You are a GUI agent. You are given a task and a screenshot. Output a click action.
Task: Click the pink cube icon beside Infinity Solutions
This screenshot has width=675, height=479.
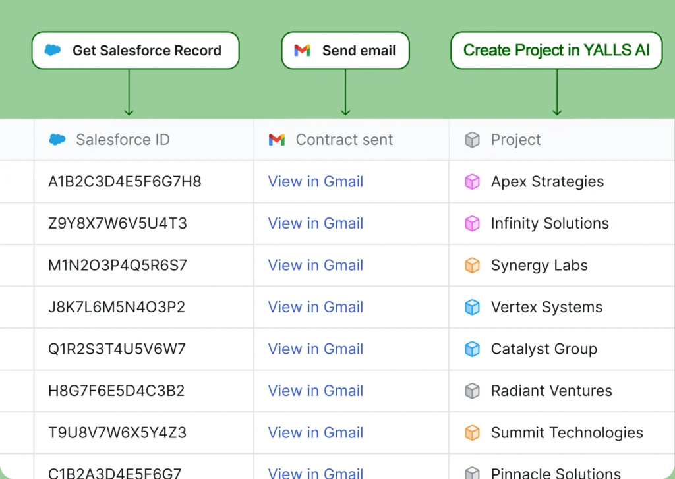tap(472, 223)
